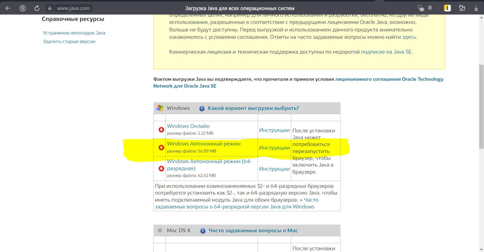Open the downloads arrow icon
This screenshot has width=484, height=252.
click(476, 9)
